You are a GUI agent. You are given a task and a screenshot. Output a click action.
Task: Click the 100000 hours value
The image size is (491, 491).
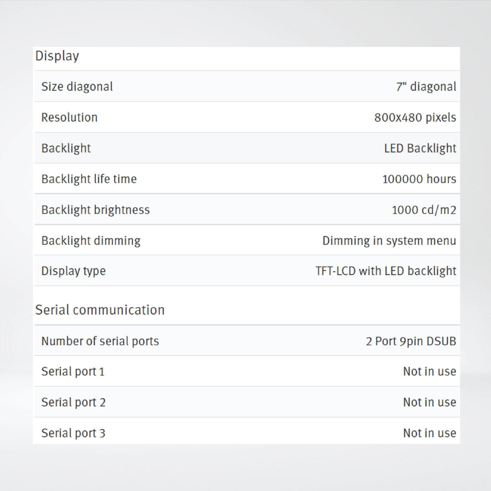pyautogui.click(x=419, y=179)
